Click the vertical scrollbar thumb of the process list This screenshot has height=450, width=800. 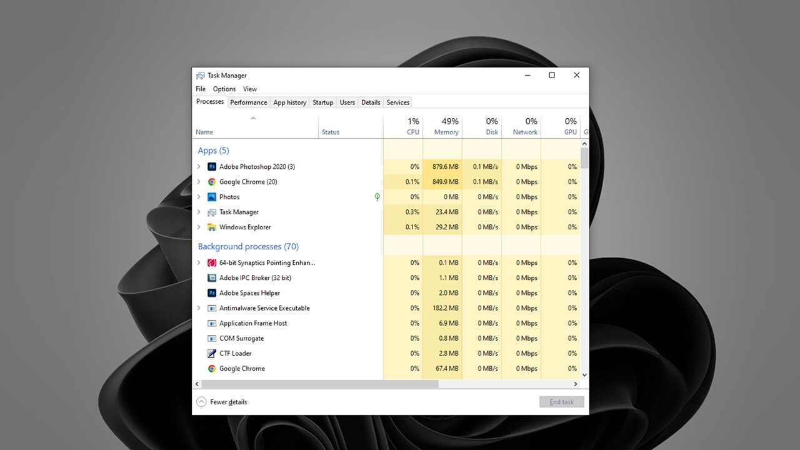click(584, 159)
